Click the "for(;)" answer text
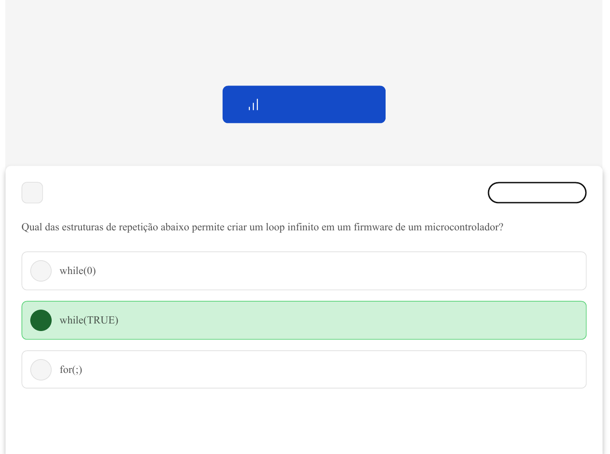Screen dimensions: 610x454 (x=71, y=370)
